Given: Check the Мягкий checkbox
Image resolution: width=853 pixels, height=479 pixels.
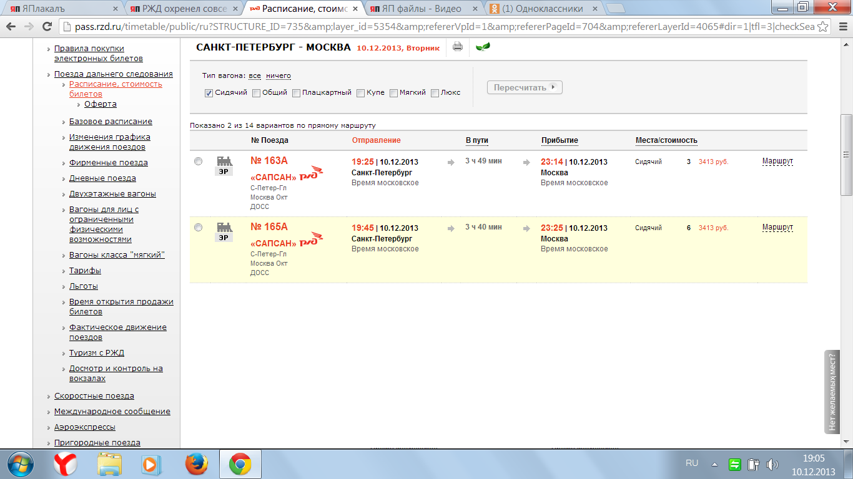Looking at the screenshot, I should coord(394,93).
